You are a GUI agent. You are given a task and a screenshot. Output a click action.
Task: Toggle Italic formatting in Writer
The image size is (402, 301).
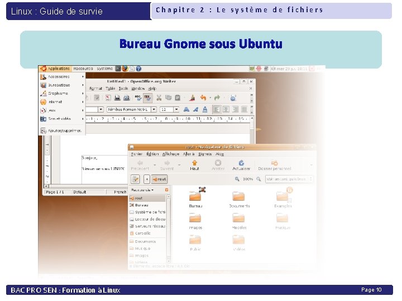click(195, 110)
